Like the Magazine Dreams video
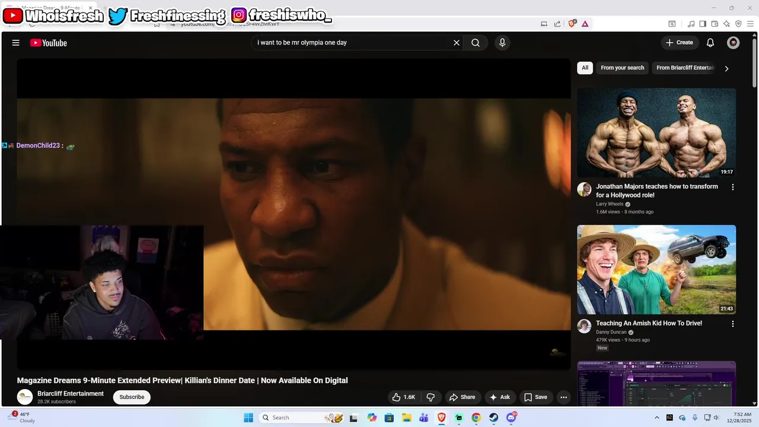Image resolution: width=759 pixels, height=427 pixels. pos(404,397)
